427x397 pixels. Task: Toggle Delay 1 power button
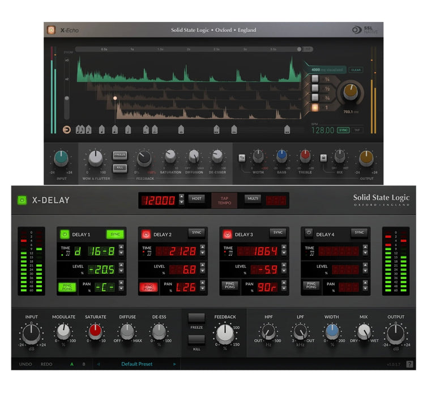[65, 234]
